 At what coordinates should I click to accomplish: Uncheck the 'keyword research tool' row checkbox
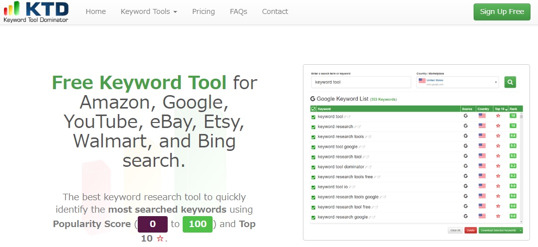click(313, 157)
